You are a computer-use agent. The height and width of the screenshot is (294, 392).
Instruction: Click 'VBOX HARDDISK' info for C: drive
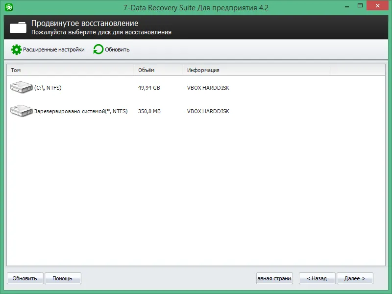tap(208, 88)
